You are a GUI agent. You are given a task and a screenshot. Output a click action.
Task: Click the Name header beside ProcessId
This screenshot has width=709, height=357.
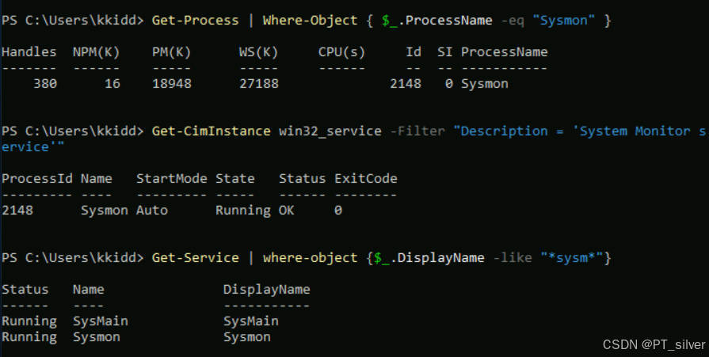point(97,179)
